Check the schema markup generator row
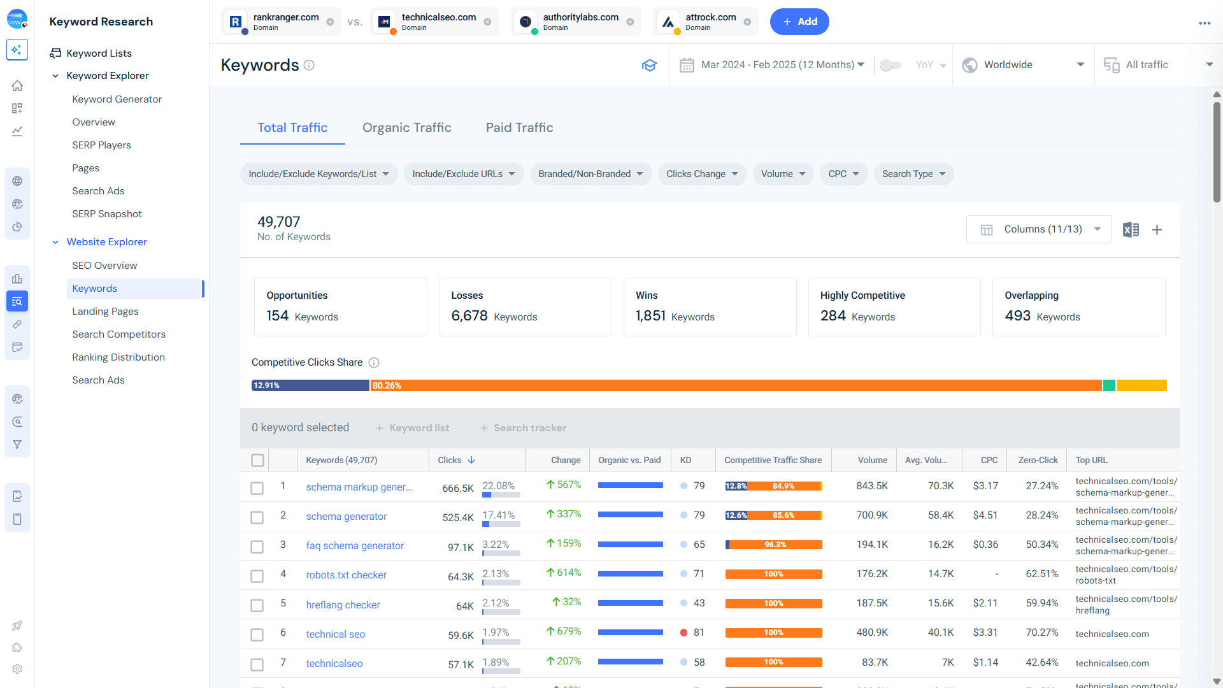Viewport: 1223px width, 688px height. (257, 488)
